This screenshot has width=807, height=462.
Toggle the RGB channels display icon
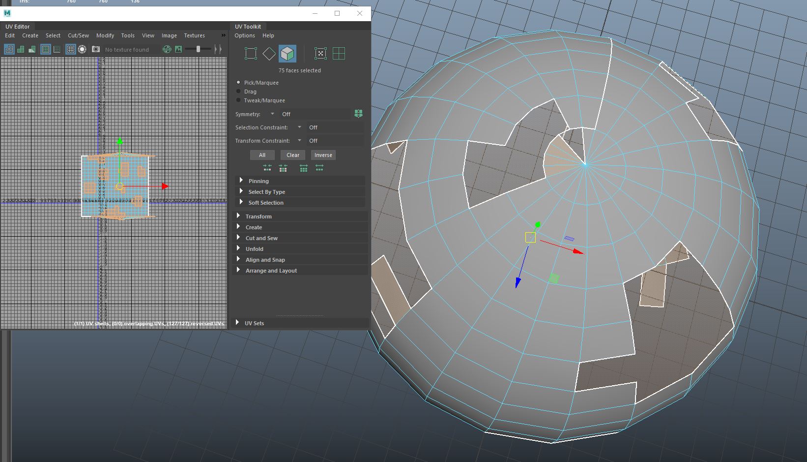coord(167,49)
